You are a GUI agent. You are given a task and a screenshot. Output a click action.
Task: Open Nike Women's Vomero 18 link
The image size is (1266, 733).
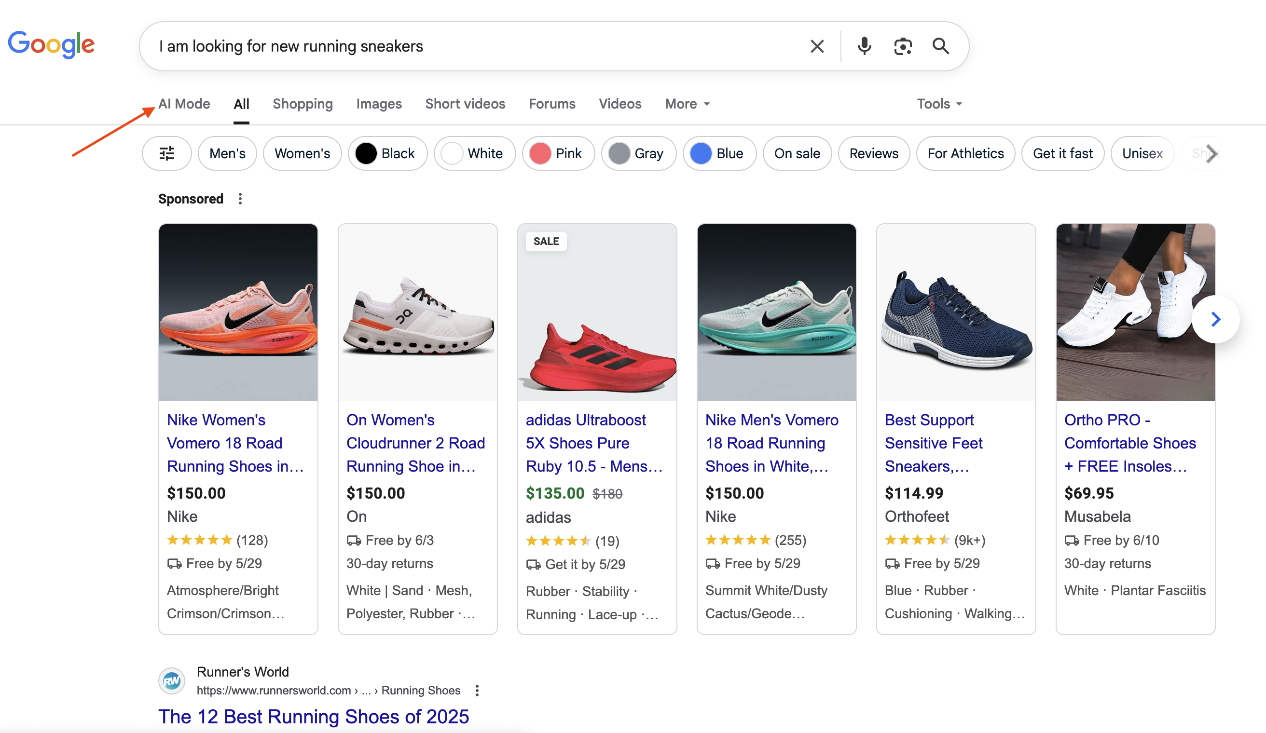click(x=235, y=443)
